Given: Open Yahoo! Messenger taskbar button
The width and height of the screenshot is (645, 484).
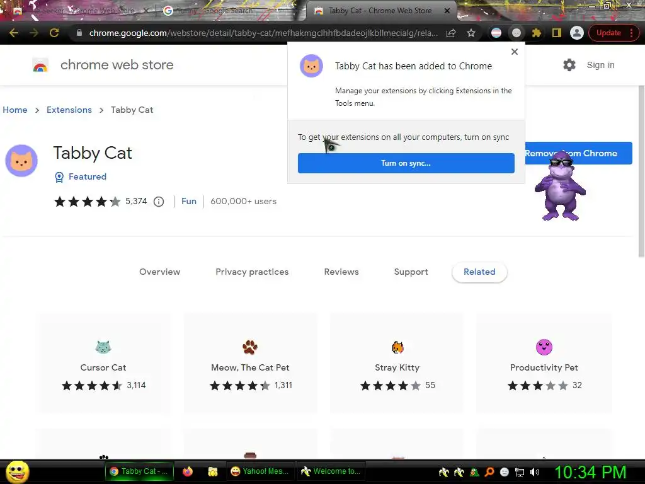Looking at the screenshot, I should click(x=260, y=471).
